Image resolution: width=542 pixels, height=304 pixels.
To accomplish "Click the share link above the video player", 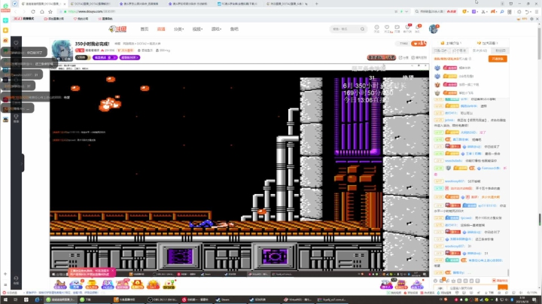I will [x=403, y=58].
